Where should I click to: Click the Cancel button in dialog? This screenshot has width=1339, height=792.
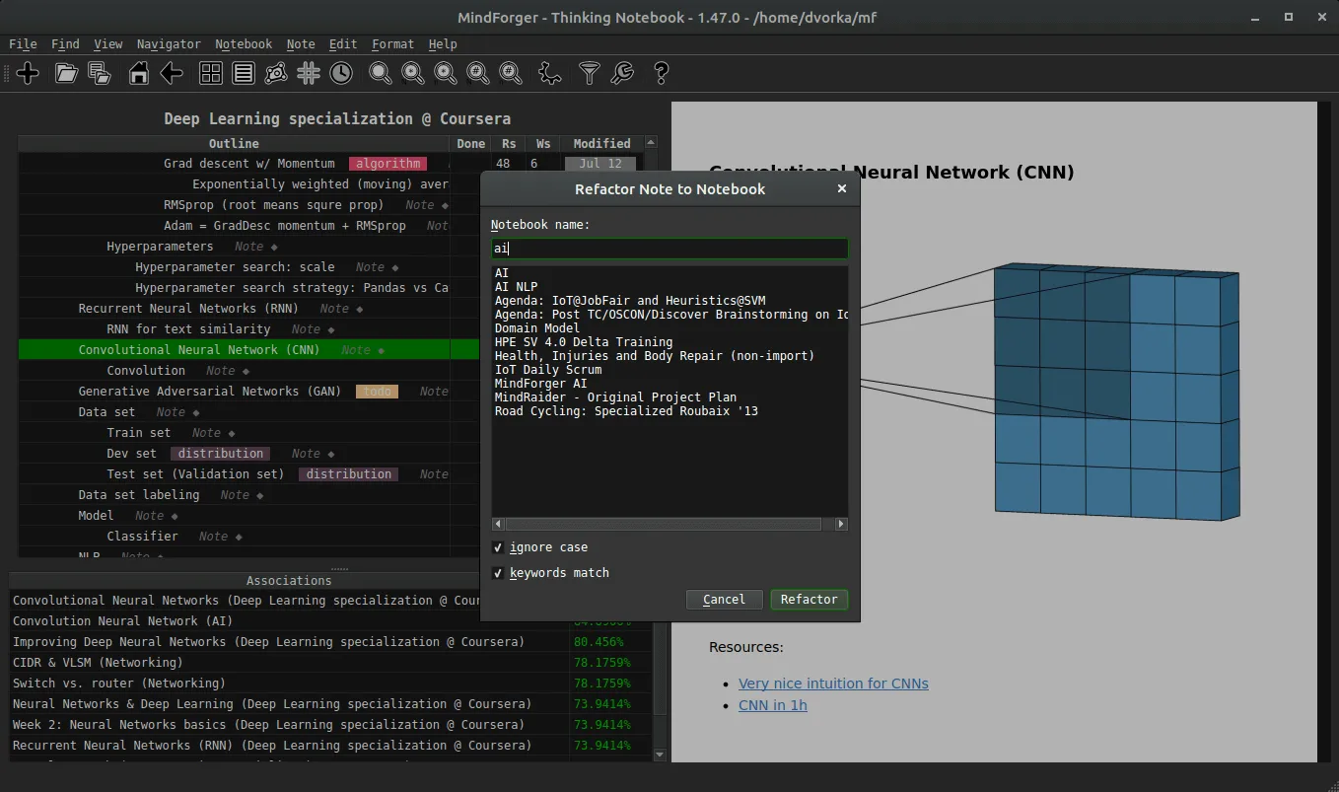coord(724,600)
